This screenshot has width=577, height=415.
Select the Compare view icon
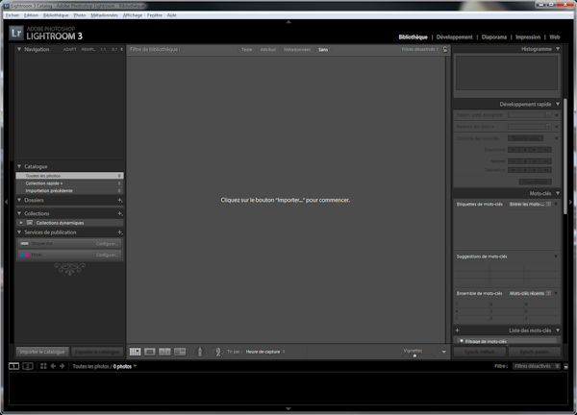coord(164,353)
